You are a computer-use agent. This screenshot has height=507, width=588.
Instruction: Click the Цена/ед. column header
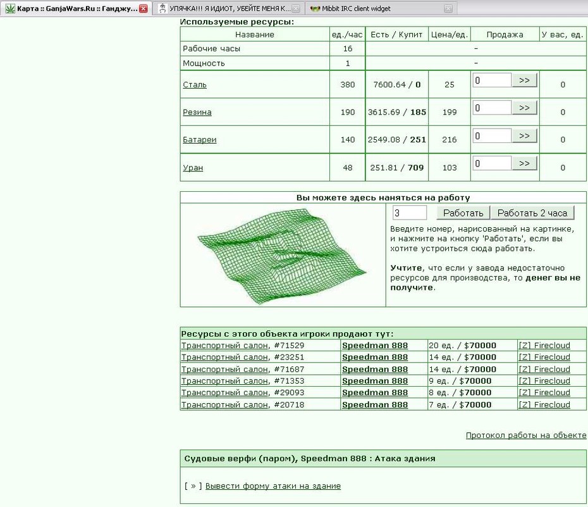click(450, 35)
